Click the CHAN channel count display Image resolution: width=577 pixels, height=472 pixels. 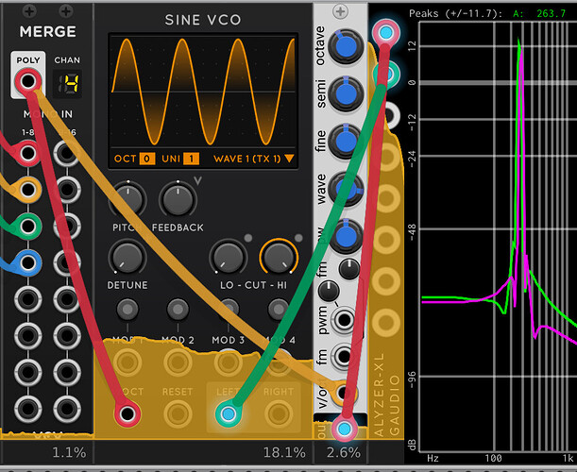pyautogui.click(x=67, y=82)
